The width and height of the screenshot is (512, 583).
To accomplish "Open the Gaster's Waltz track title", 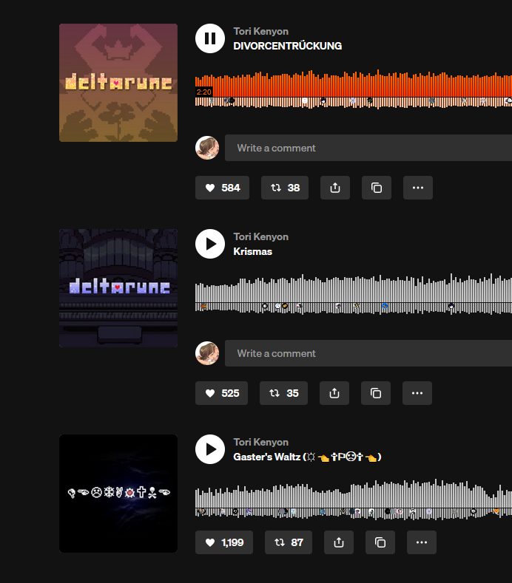I will coord(307,457).
